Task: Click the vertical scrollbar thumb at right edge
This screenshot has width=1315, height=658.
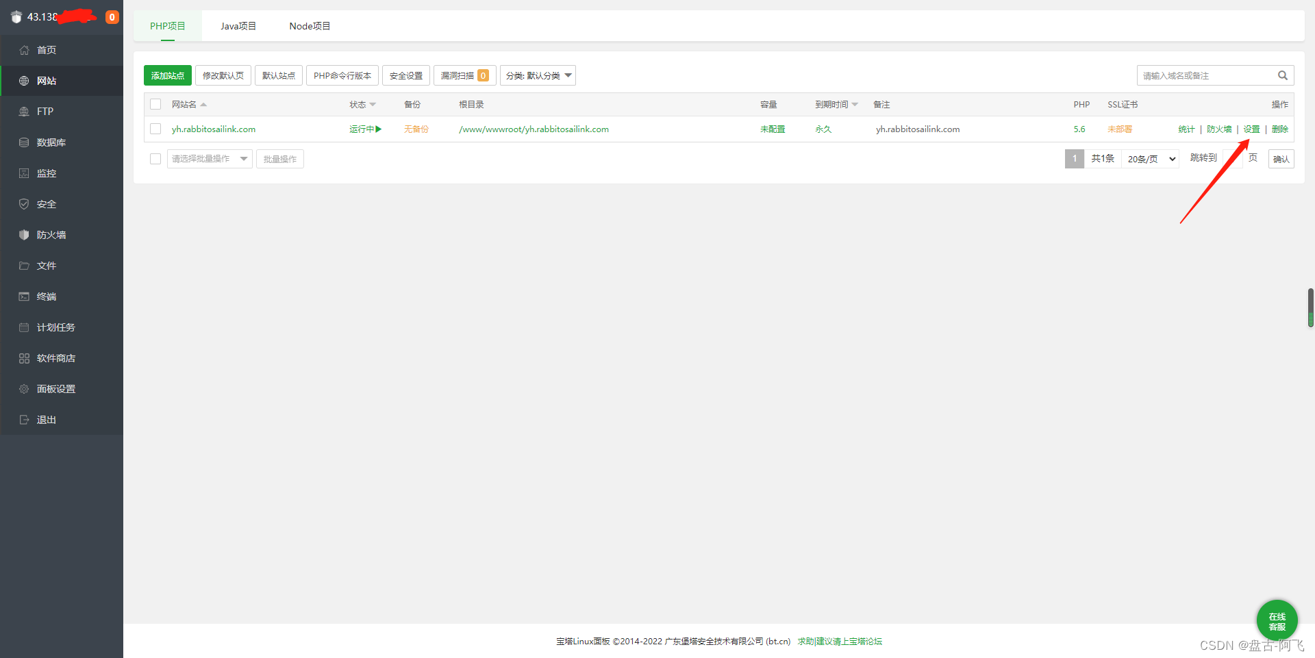Action: [1311, 308]
